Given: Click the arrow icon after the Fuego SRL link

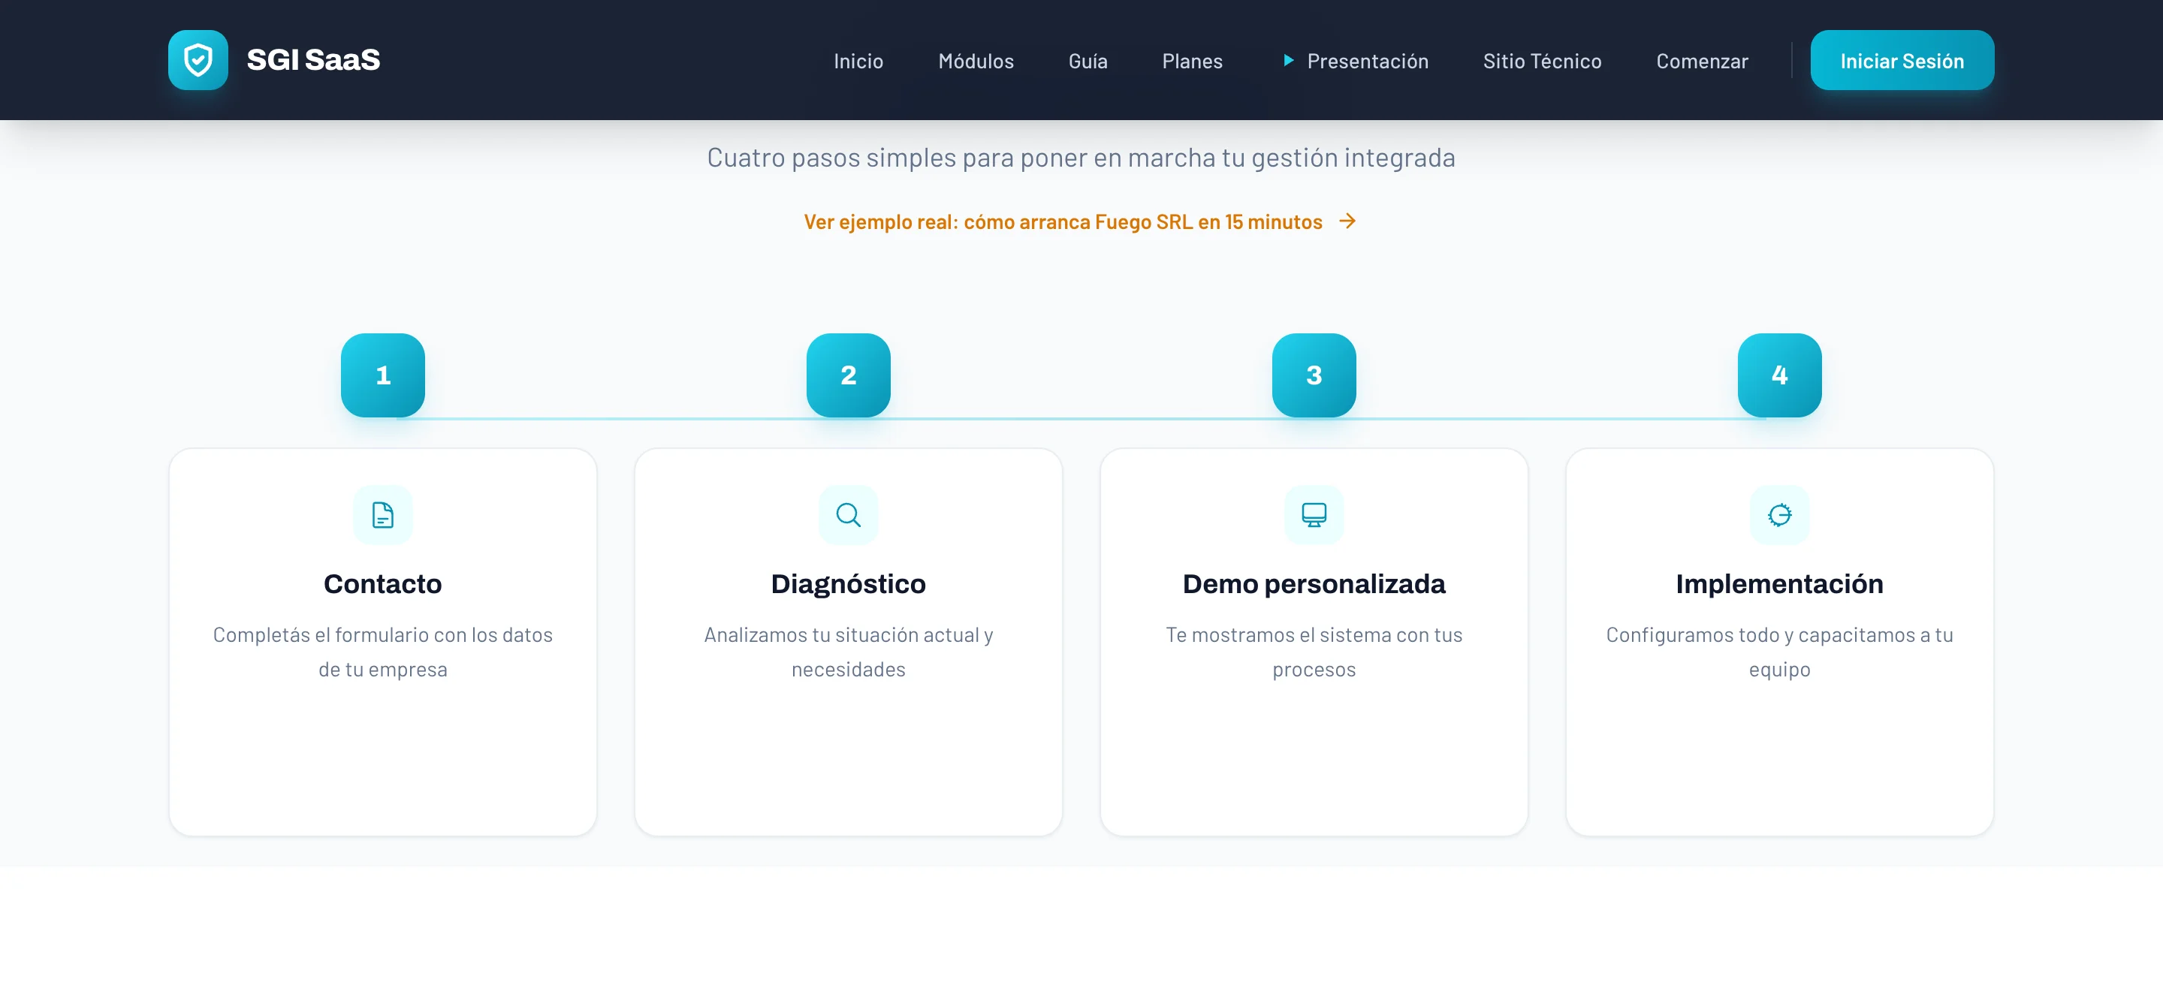Looking at the screenshot, I should (x=1347, y=221).
